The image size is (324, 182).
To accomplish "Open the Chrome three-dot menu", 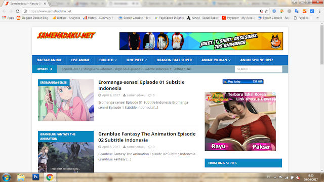I will [x=319, y=11].
